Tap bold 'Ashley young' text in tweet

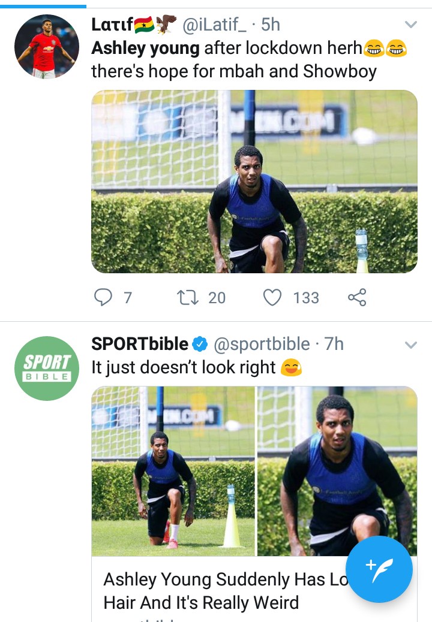click(x=145, y=49)
